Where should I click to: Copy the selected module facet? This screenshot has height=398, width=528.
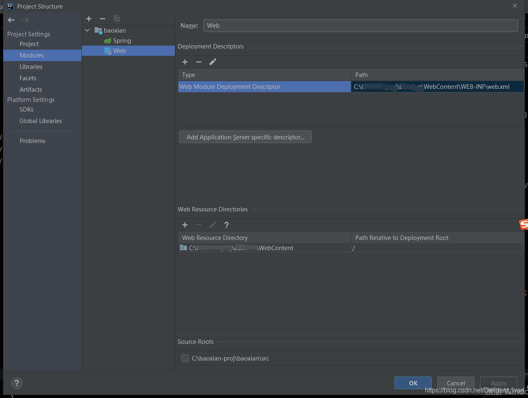(117, 19)
